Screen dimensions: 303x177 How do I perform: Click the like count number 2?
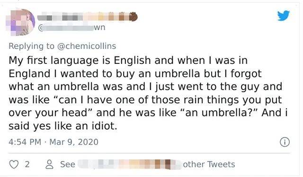pyautogui.click(x=27, y=164)
